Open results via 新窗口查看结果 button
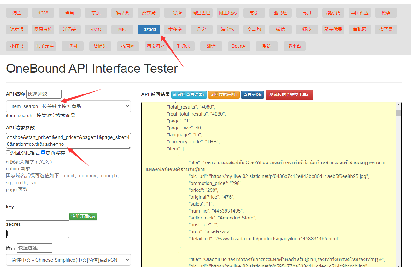The width and height of the screenshot is (411, 267). (189, 94)
